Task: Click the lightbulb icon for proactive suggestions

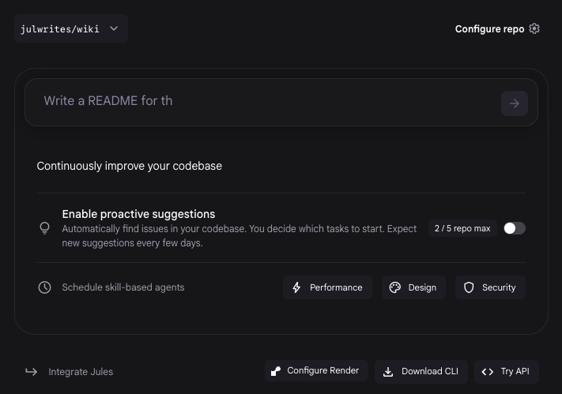Action: click(x=45, y=228)
